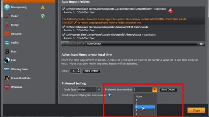This screenshot has width=209, height=117.
Task: Click the Preferred Seat Number field
Action: tap(143, 89)
